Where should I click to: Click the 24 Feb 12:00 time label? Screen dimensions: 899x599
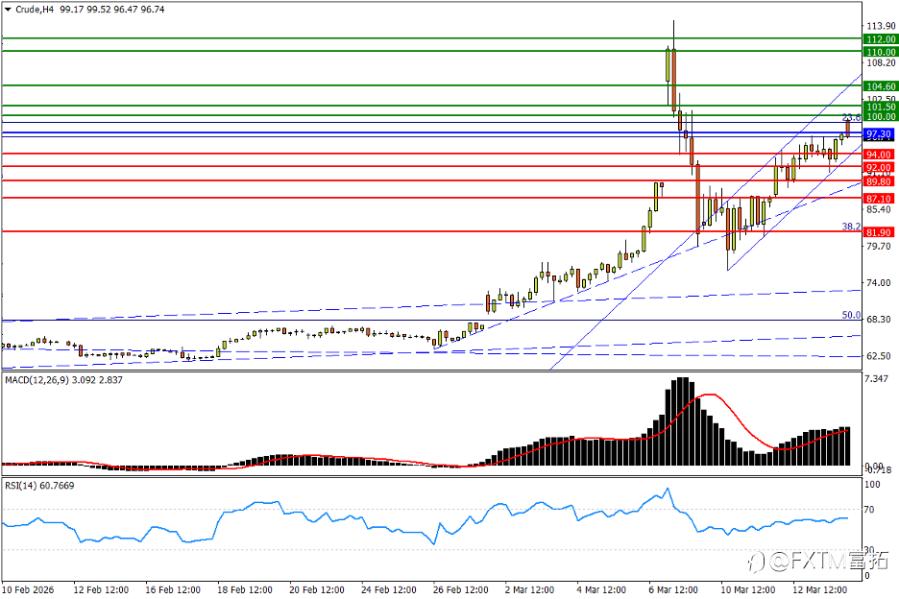click(389, 589)
